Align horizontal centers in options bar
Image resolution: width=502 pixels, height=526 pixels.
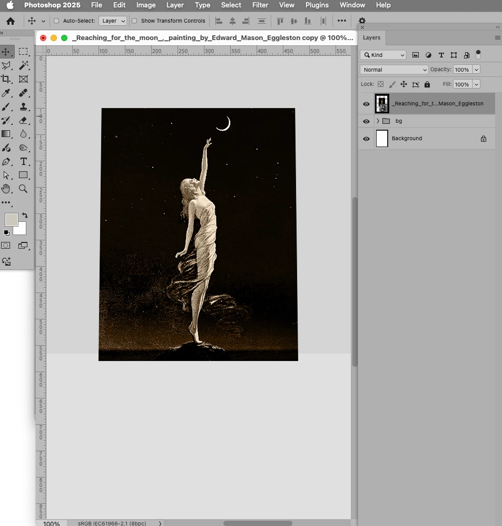click(x=232, y=21)
